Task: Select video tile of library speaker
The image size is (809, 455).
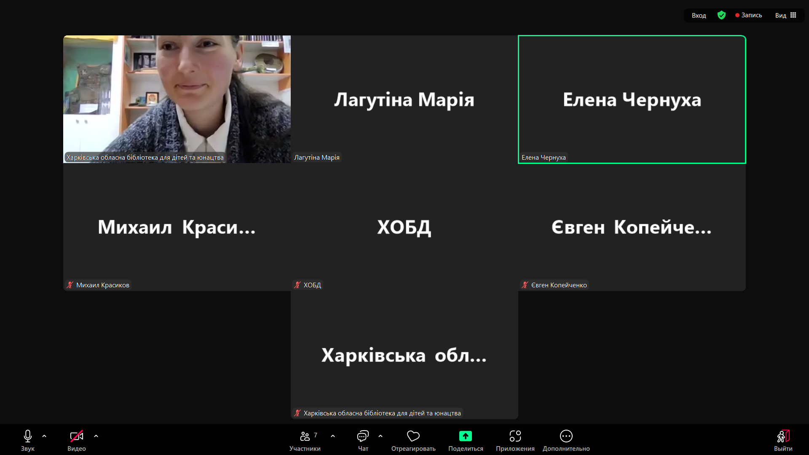Action: pyautogui.click(x=177, y=99)
